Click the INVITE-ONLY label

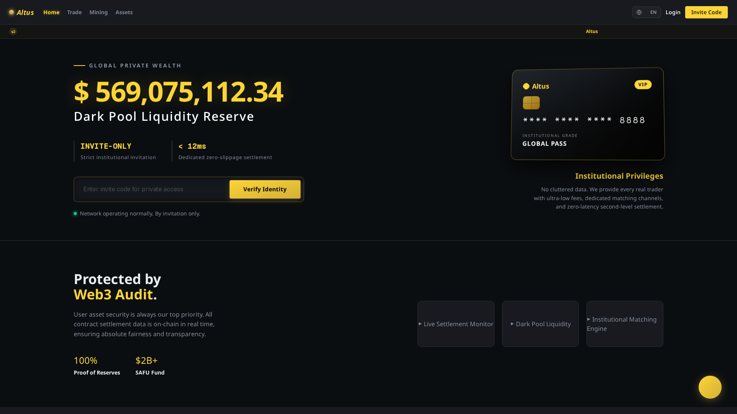106,146
